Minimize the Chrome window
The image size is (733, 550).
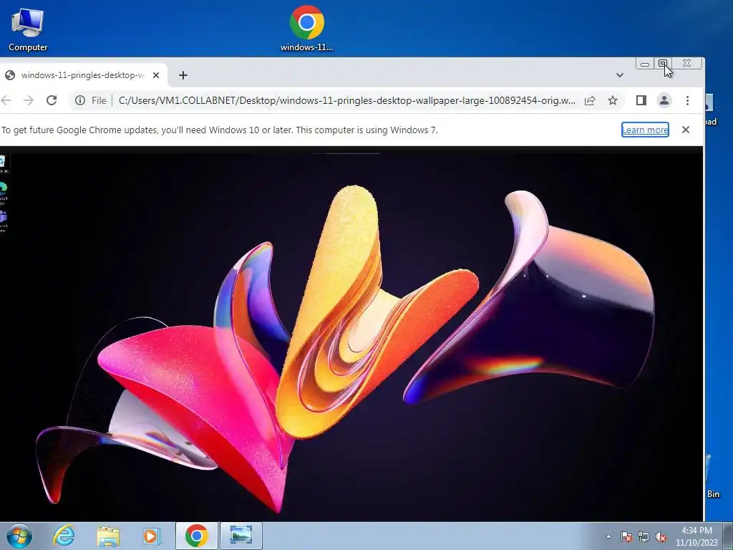645,63
